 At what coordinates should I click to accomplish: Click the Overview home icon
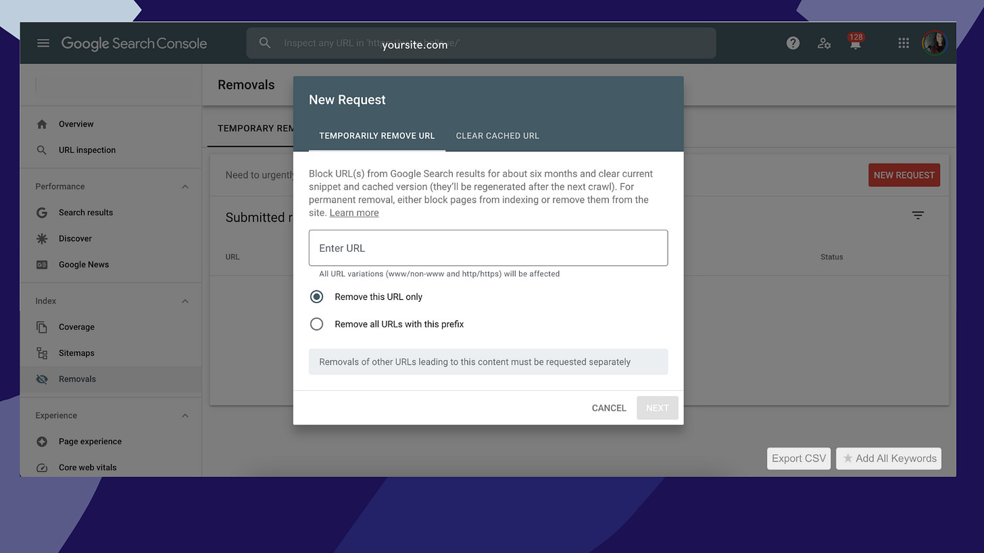(42, 124)
